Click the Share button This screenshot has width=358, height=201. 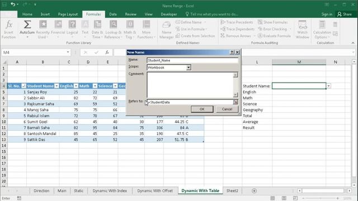pyautogui.click(x=345, y=14)
